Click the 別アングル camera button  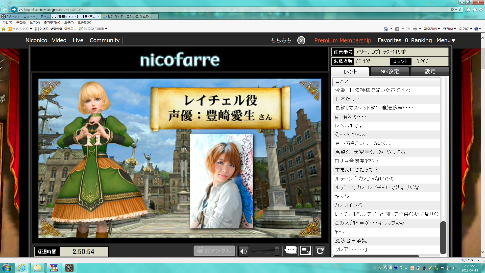click(214, 251)
